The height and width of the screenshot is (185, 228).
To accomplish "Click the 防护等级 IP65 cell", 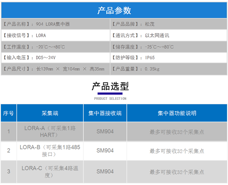I will coord(168,58).
